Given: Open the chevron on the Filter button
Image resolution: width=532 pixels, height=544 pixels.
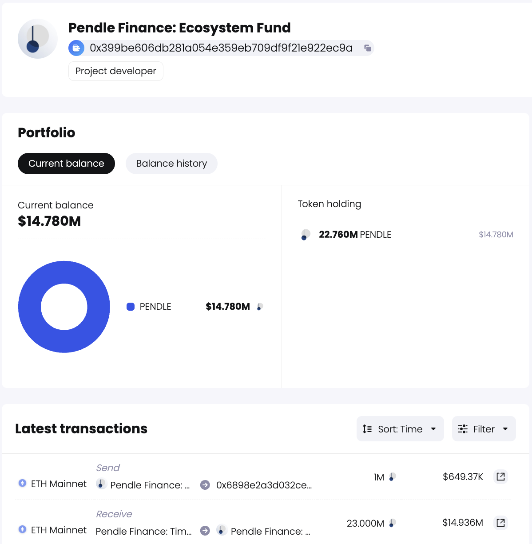Looking at the screenshot, I should point(505,429).
